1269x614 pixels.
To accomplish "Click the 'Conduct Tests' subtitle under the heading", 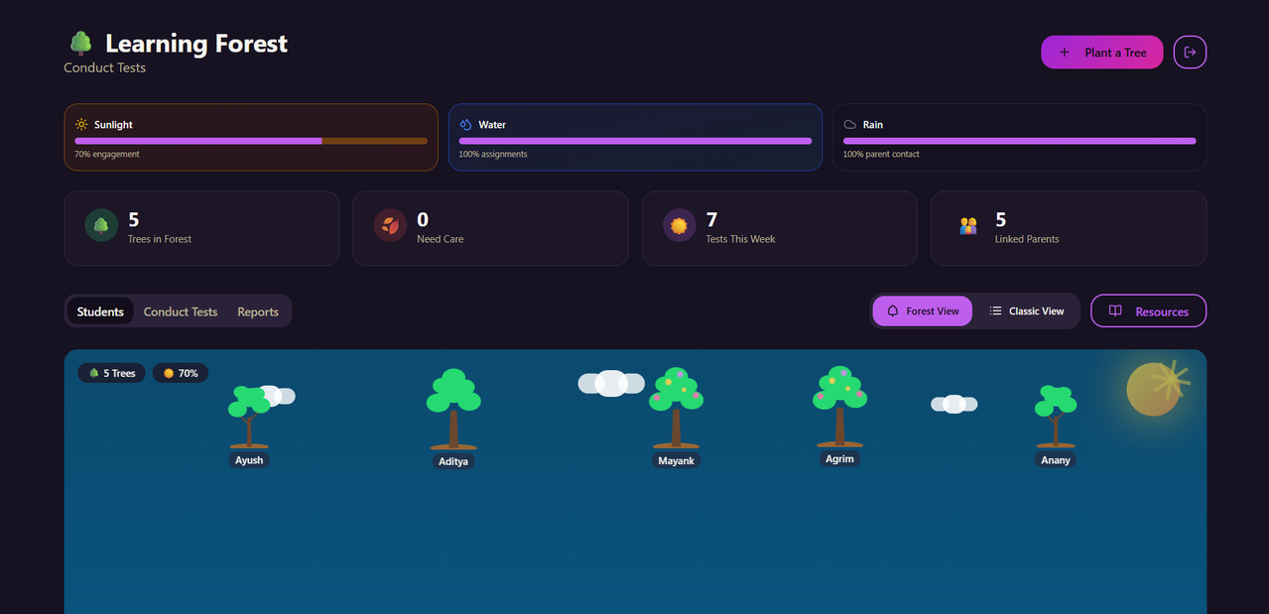I will (x=105, y=67).
